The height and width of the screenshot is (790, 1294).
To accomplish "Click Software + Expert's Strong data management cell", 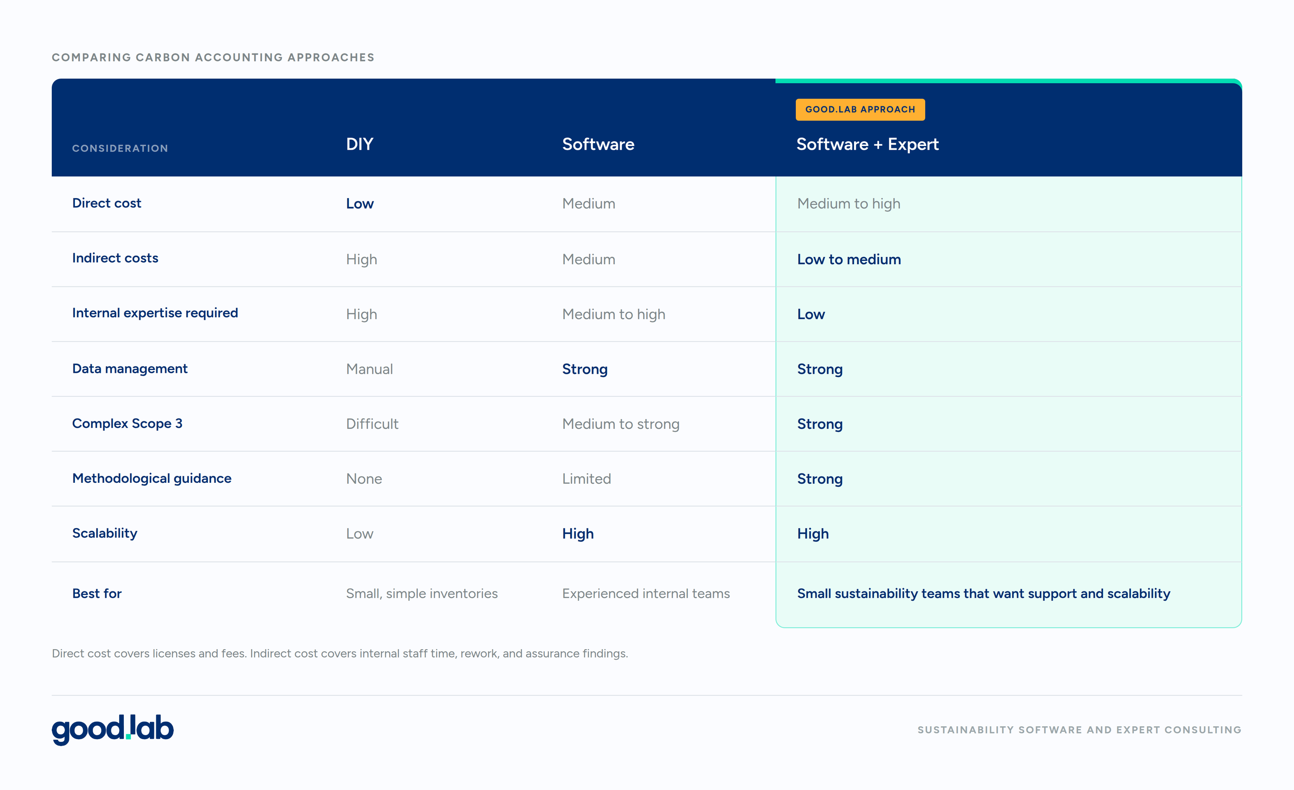I will (820, 370).
